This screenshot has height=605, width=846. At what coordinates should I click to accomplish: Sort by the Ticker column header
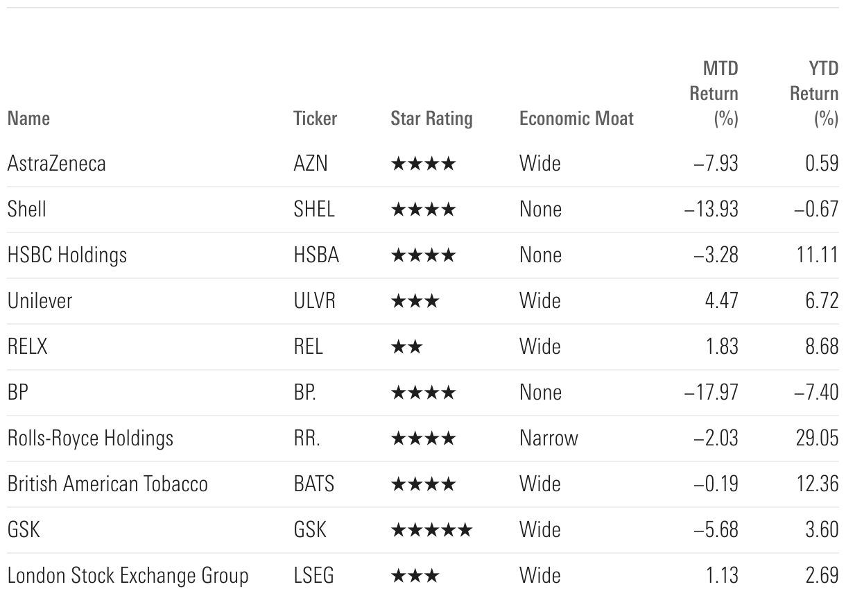tap(315, 119)
